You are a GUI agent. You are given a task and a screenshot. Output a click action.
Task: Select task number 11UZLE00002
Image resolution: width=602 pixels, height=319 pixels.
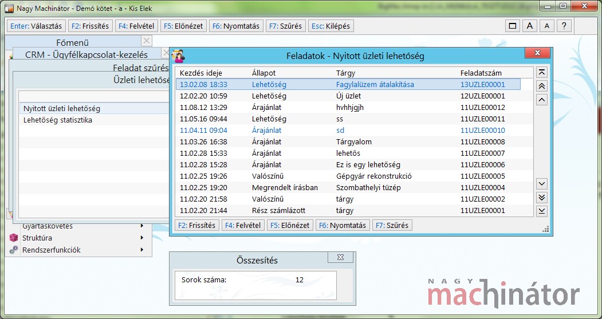coord(483,199)
